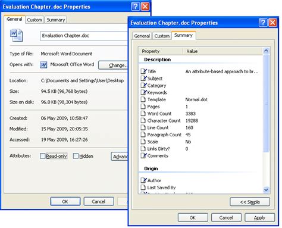Click the Word Count value 3383
The width and height of the screenshot is (282, 228).
pos(190,114)
